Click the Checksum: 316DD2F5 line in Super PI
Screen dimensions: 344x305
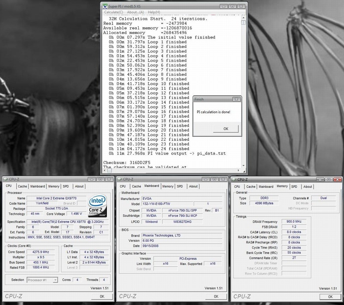pos(127,163)
